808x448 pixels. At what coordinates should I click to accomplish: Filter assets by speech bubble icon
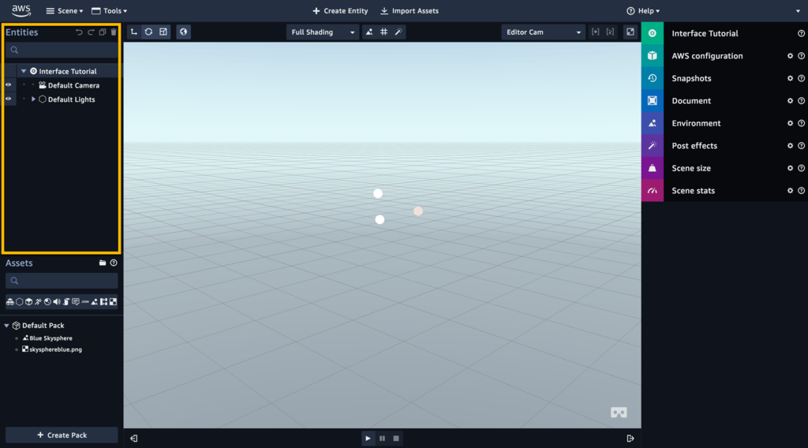pos(76,302)
